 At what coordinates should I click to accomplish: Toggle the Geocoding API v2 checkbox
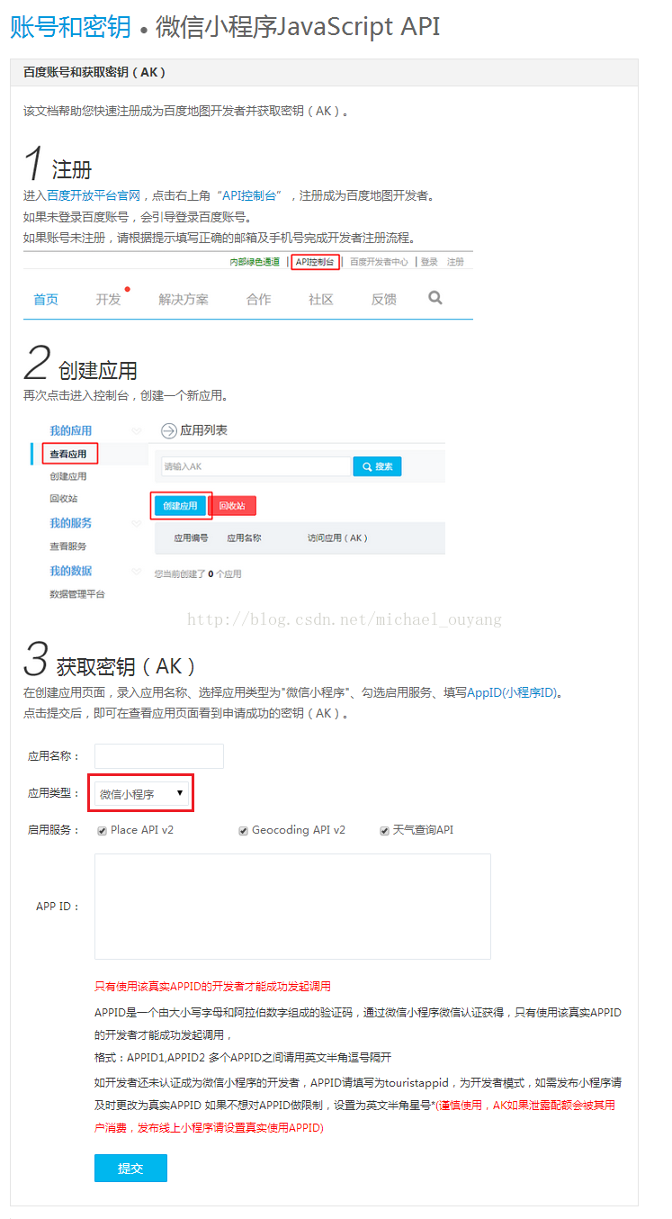point(243,830)
